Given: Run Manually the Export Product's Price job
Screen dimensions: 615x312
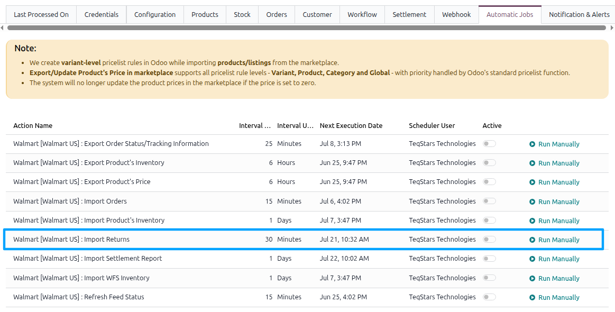Looking at the screenshot, I should [554, 182].
